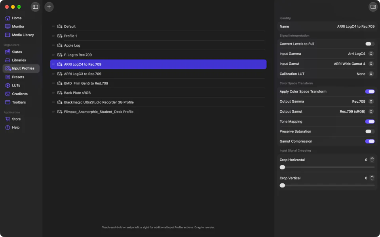Select BMD Film Gen5 to Red.709 profile

pos(158,83)
